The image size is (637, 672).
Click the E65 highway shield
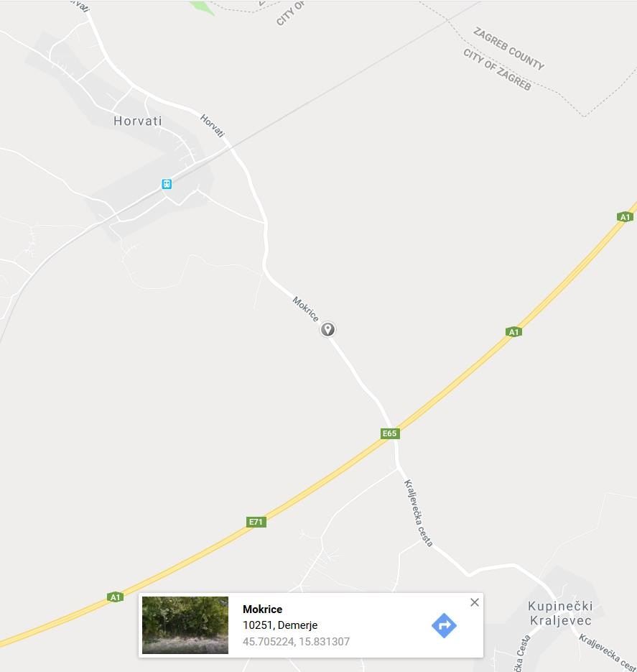[x=389, y=433]
